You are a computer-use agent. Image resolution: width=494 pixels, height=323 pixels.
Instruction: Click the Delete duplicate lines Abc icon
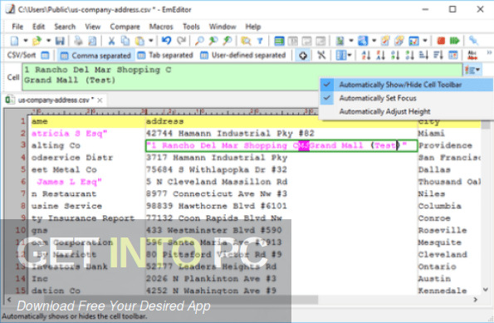pyautogui.click(x=472, y=56)
